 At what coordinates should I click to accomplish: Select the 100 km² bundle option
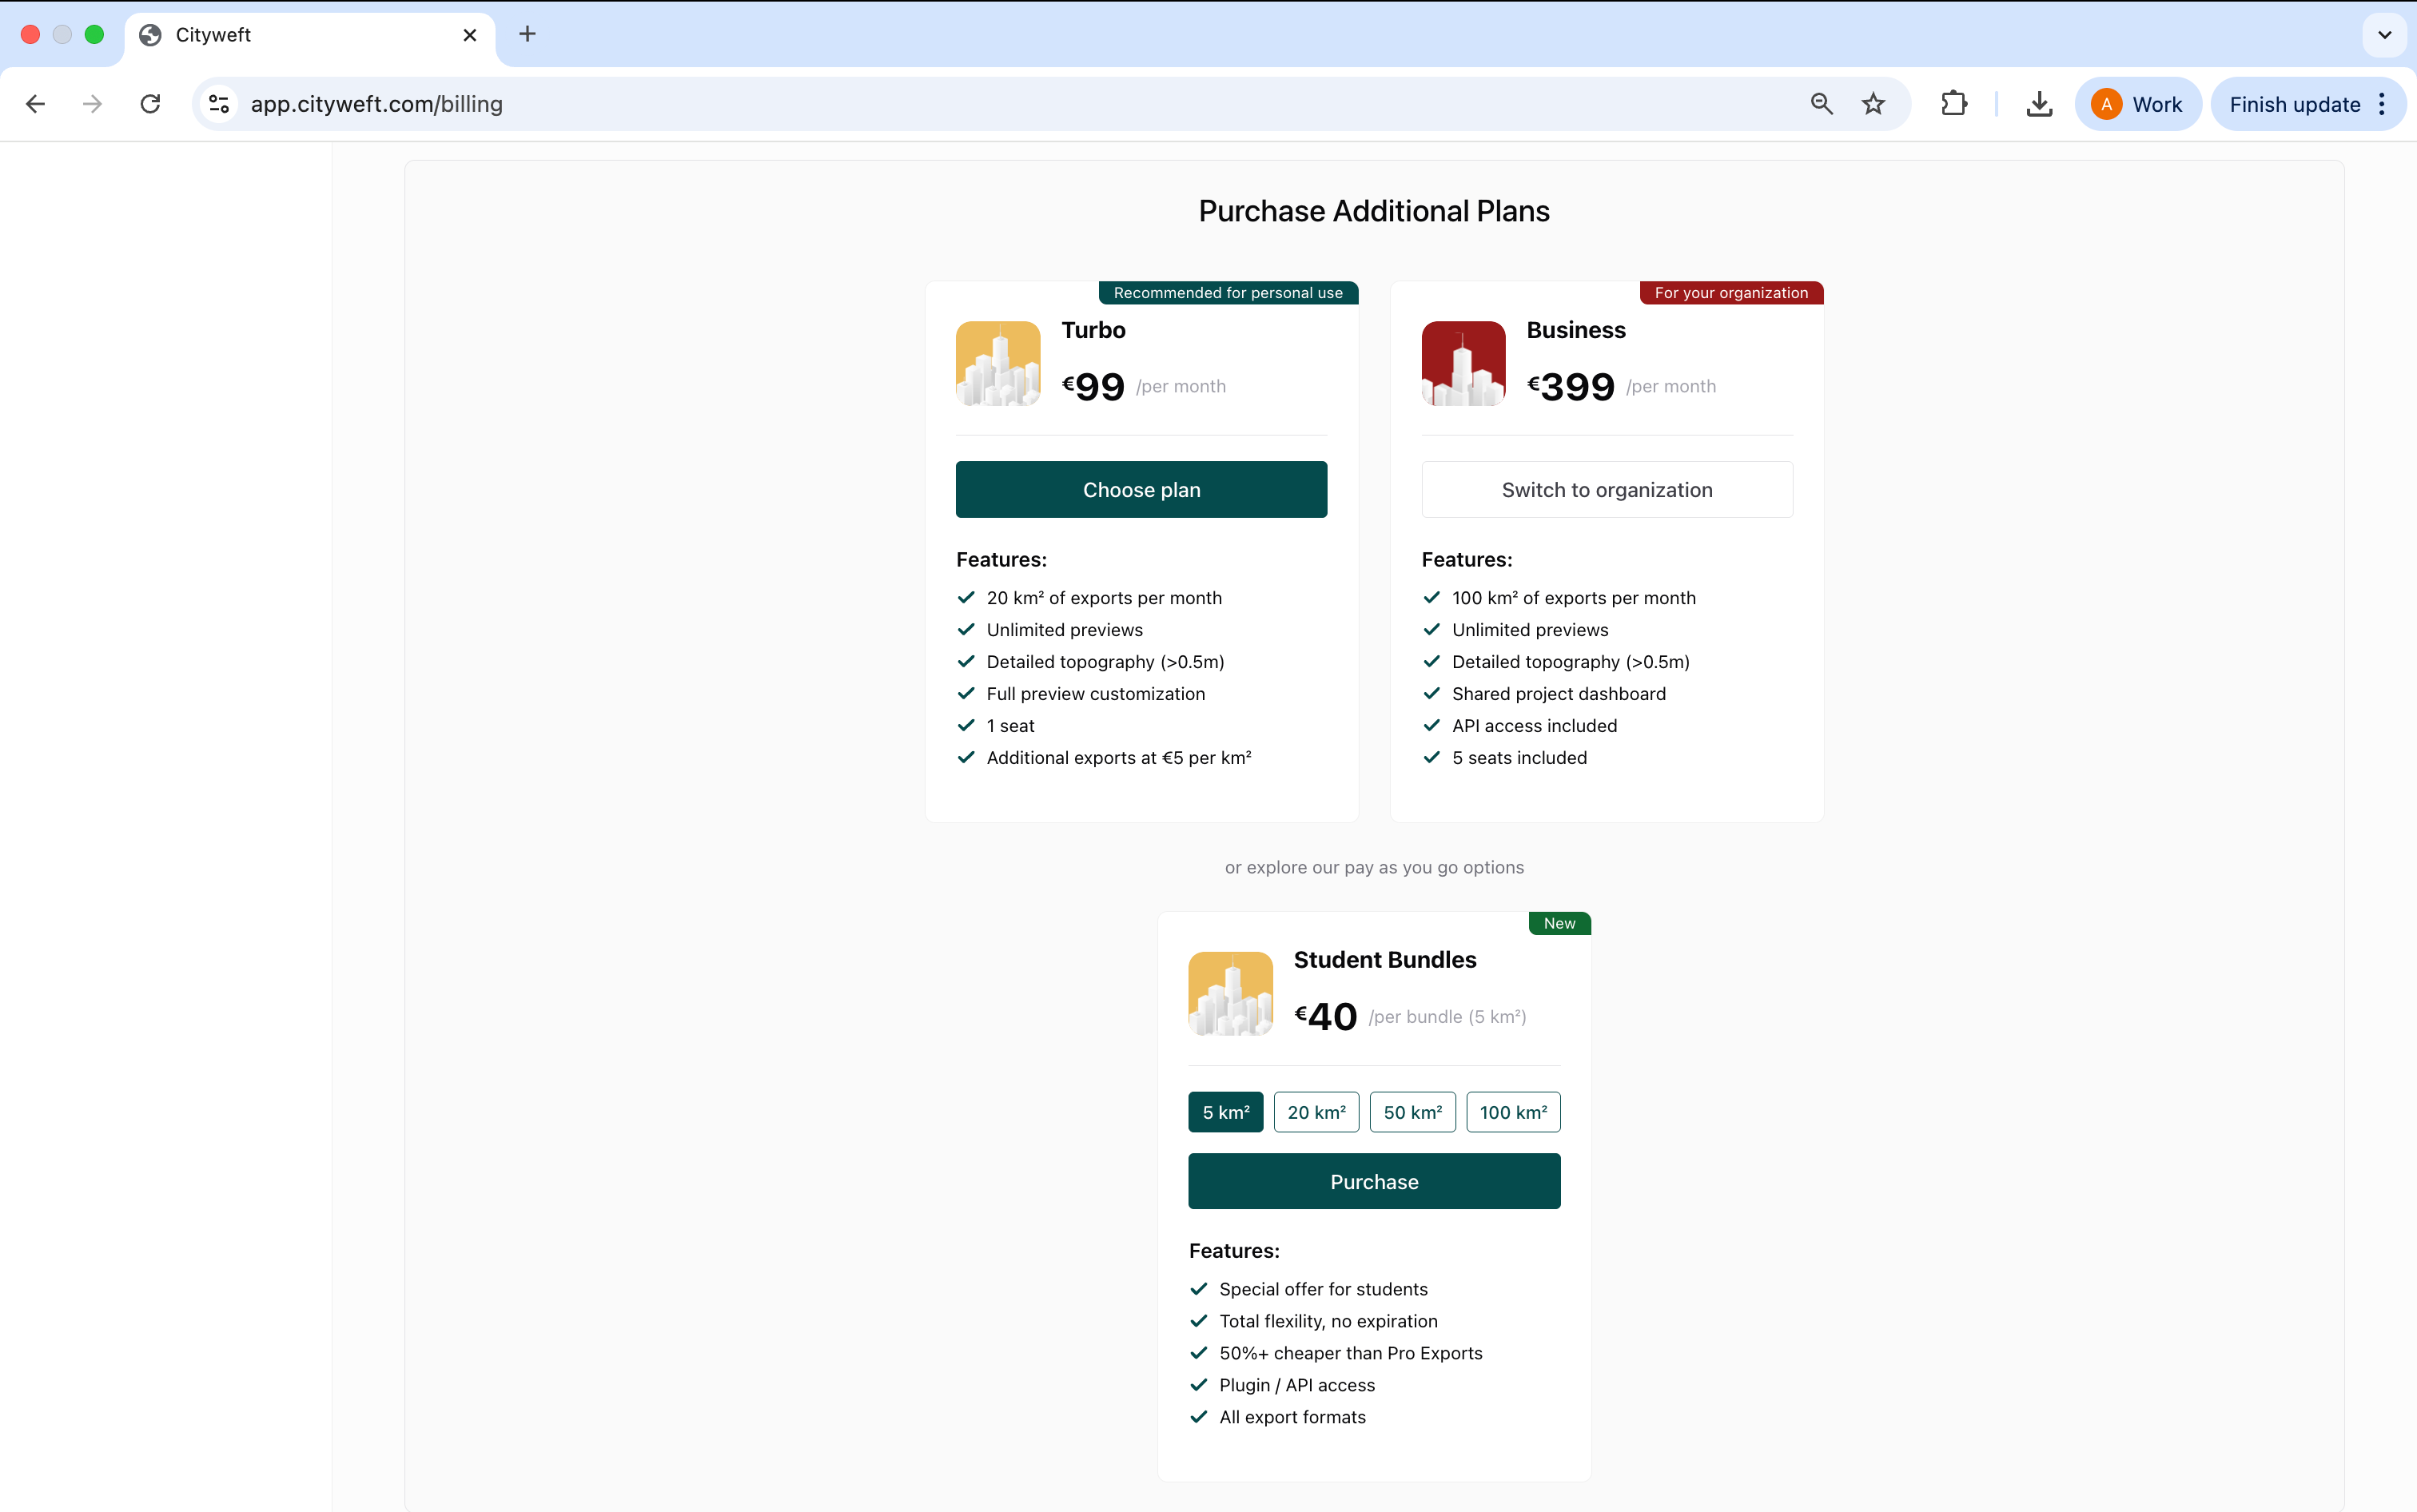(1512, 1112)
